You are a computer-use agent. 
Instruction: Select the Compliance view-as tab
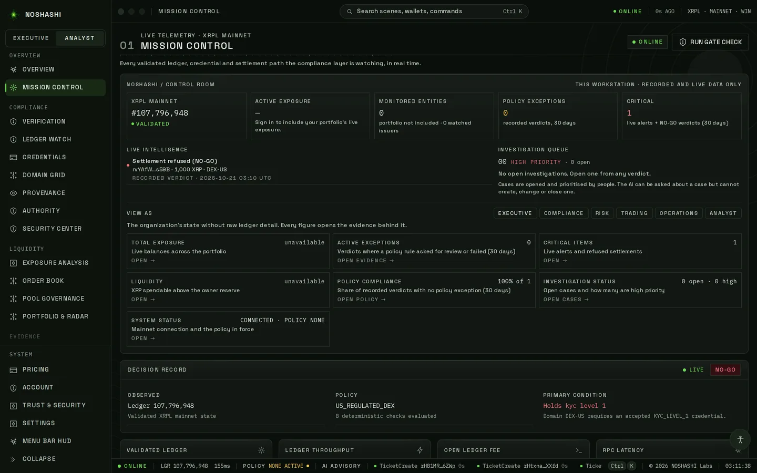pos(564,213)
